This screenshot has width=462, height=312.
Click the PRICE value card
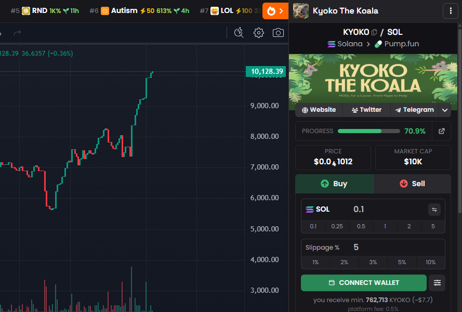(333, 158)
